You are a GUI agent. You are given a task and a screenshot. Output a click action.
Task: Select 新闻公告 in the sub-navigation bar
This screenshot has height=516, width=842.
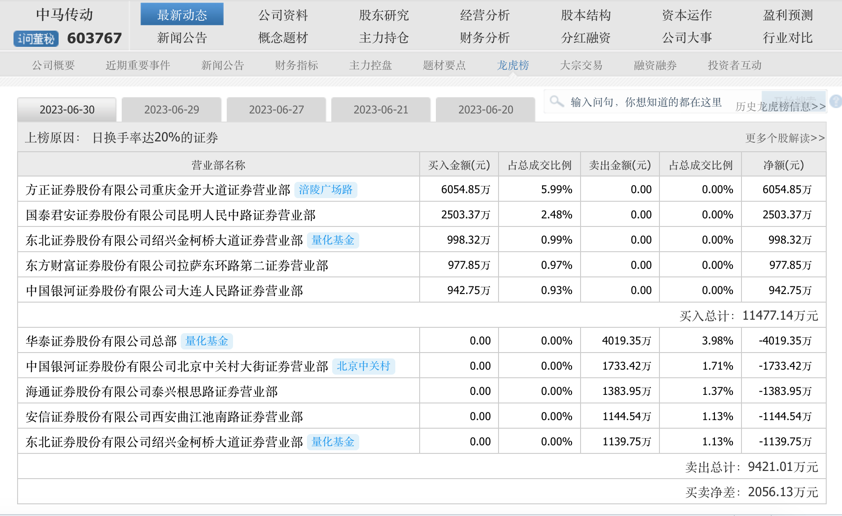223,65
